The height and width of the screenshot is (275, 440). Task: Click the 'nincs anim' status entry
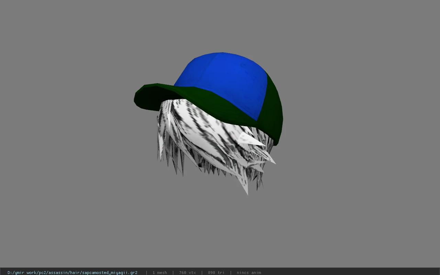pos(249,272)
